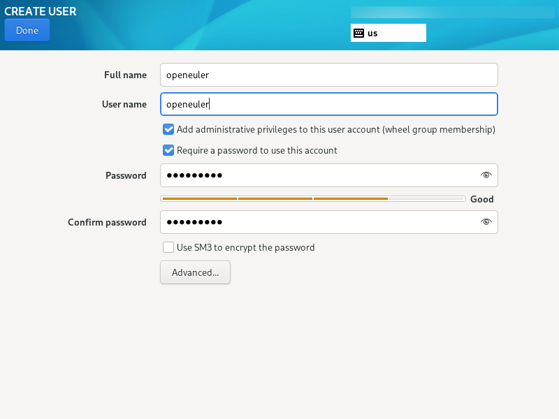Focus the Full name text field
Viewport: 559px width, 419px height.
click(x=328, y=75)
